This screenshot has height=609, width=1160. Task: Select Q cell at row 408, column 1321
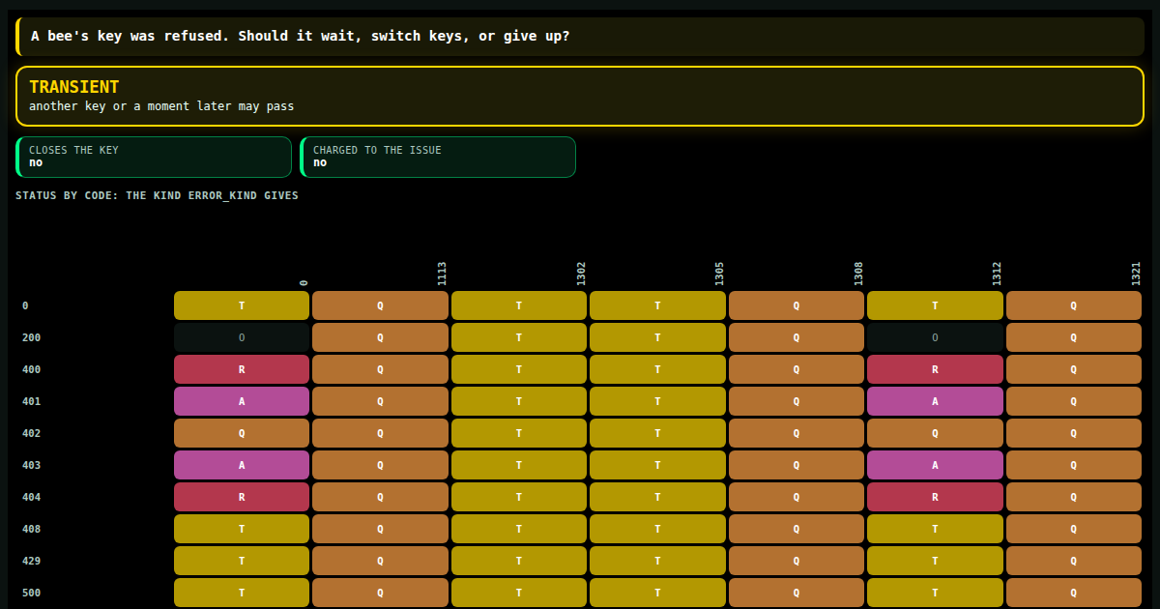click(x=1074, y=529)
